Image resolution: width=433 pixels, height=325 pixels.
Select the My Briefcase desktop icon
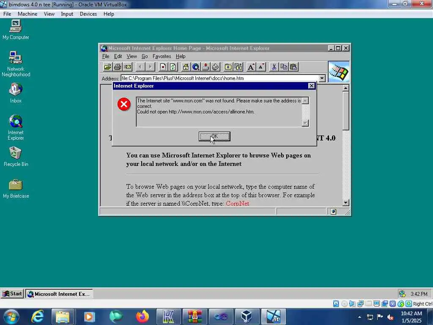click(x=16, y=189)
